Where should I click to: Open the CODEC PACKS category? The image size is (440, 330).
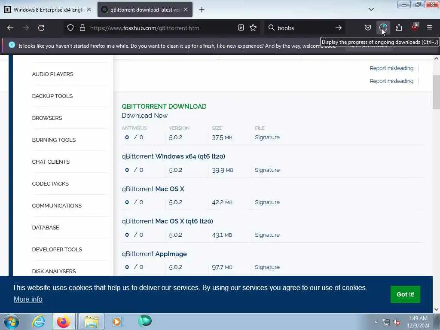click(50, 183)
